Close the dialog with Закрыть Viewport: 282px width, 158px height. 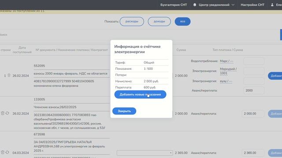(124, 111)
